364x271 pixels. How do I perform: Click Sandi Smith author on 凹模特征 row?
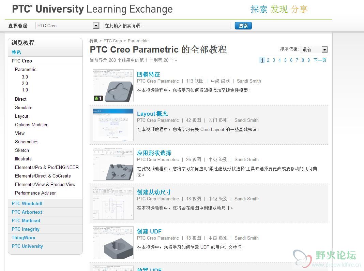click(249, 81)
